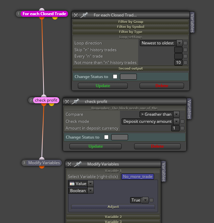The height and width of the screenshot is (223, 214).
Task: Click the Not more than n field showing 10
Action: tap(178, 63)
